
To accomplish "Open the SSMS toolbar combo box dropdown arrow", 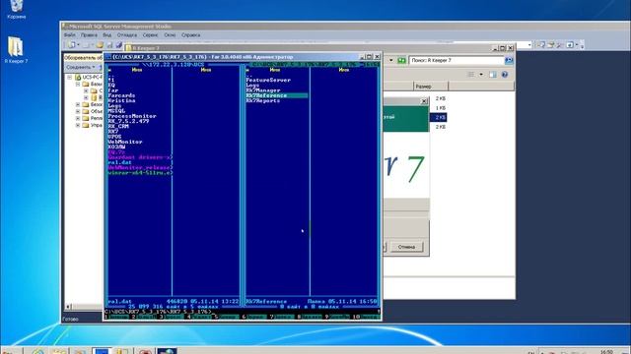I will (529, 45).
